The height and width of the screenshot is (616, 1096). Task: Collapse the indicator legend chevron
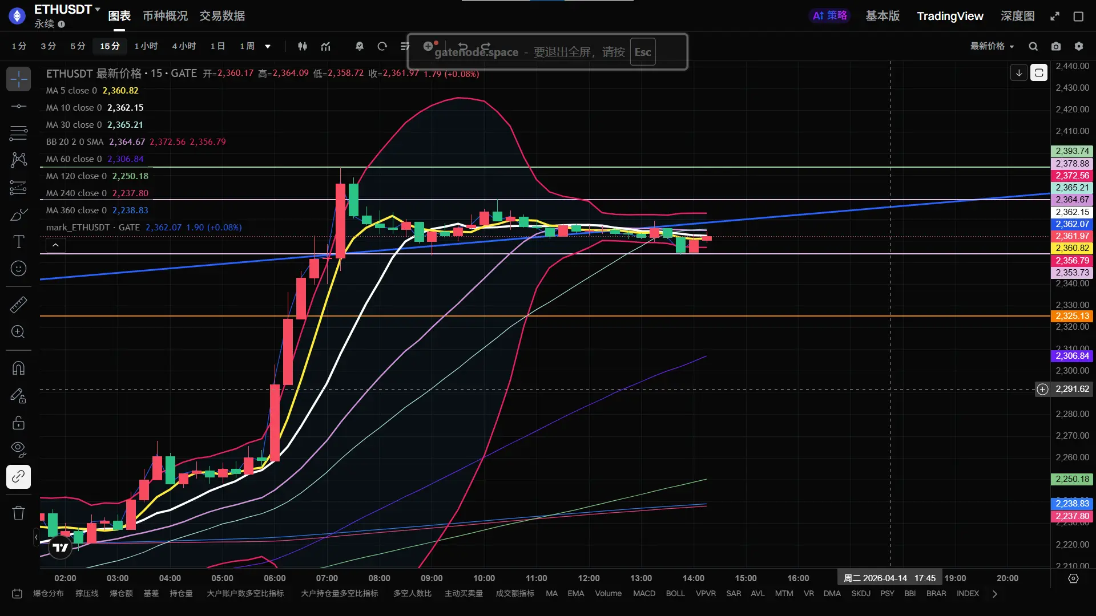coord(55,245)
